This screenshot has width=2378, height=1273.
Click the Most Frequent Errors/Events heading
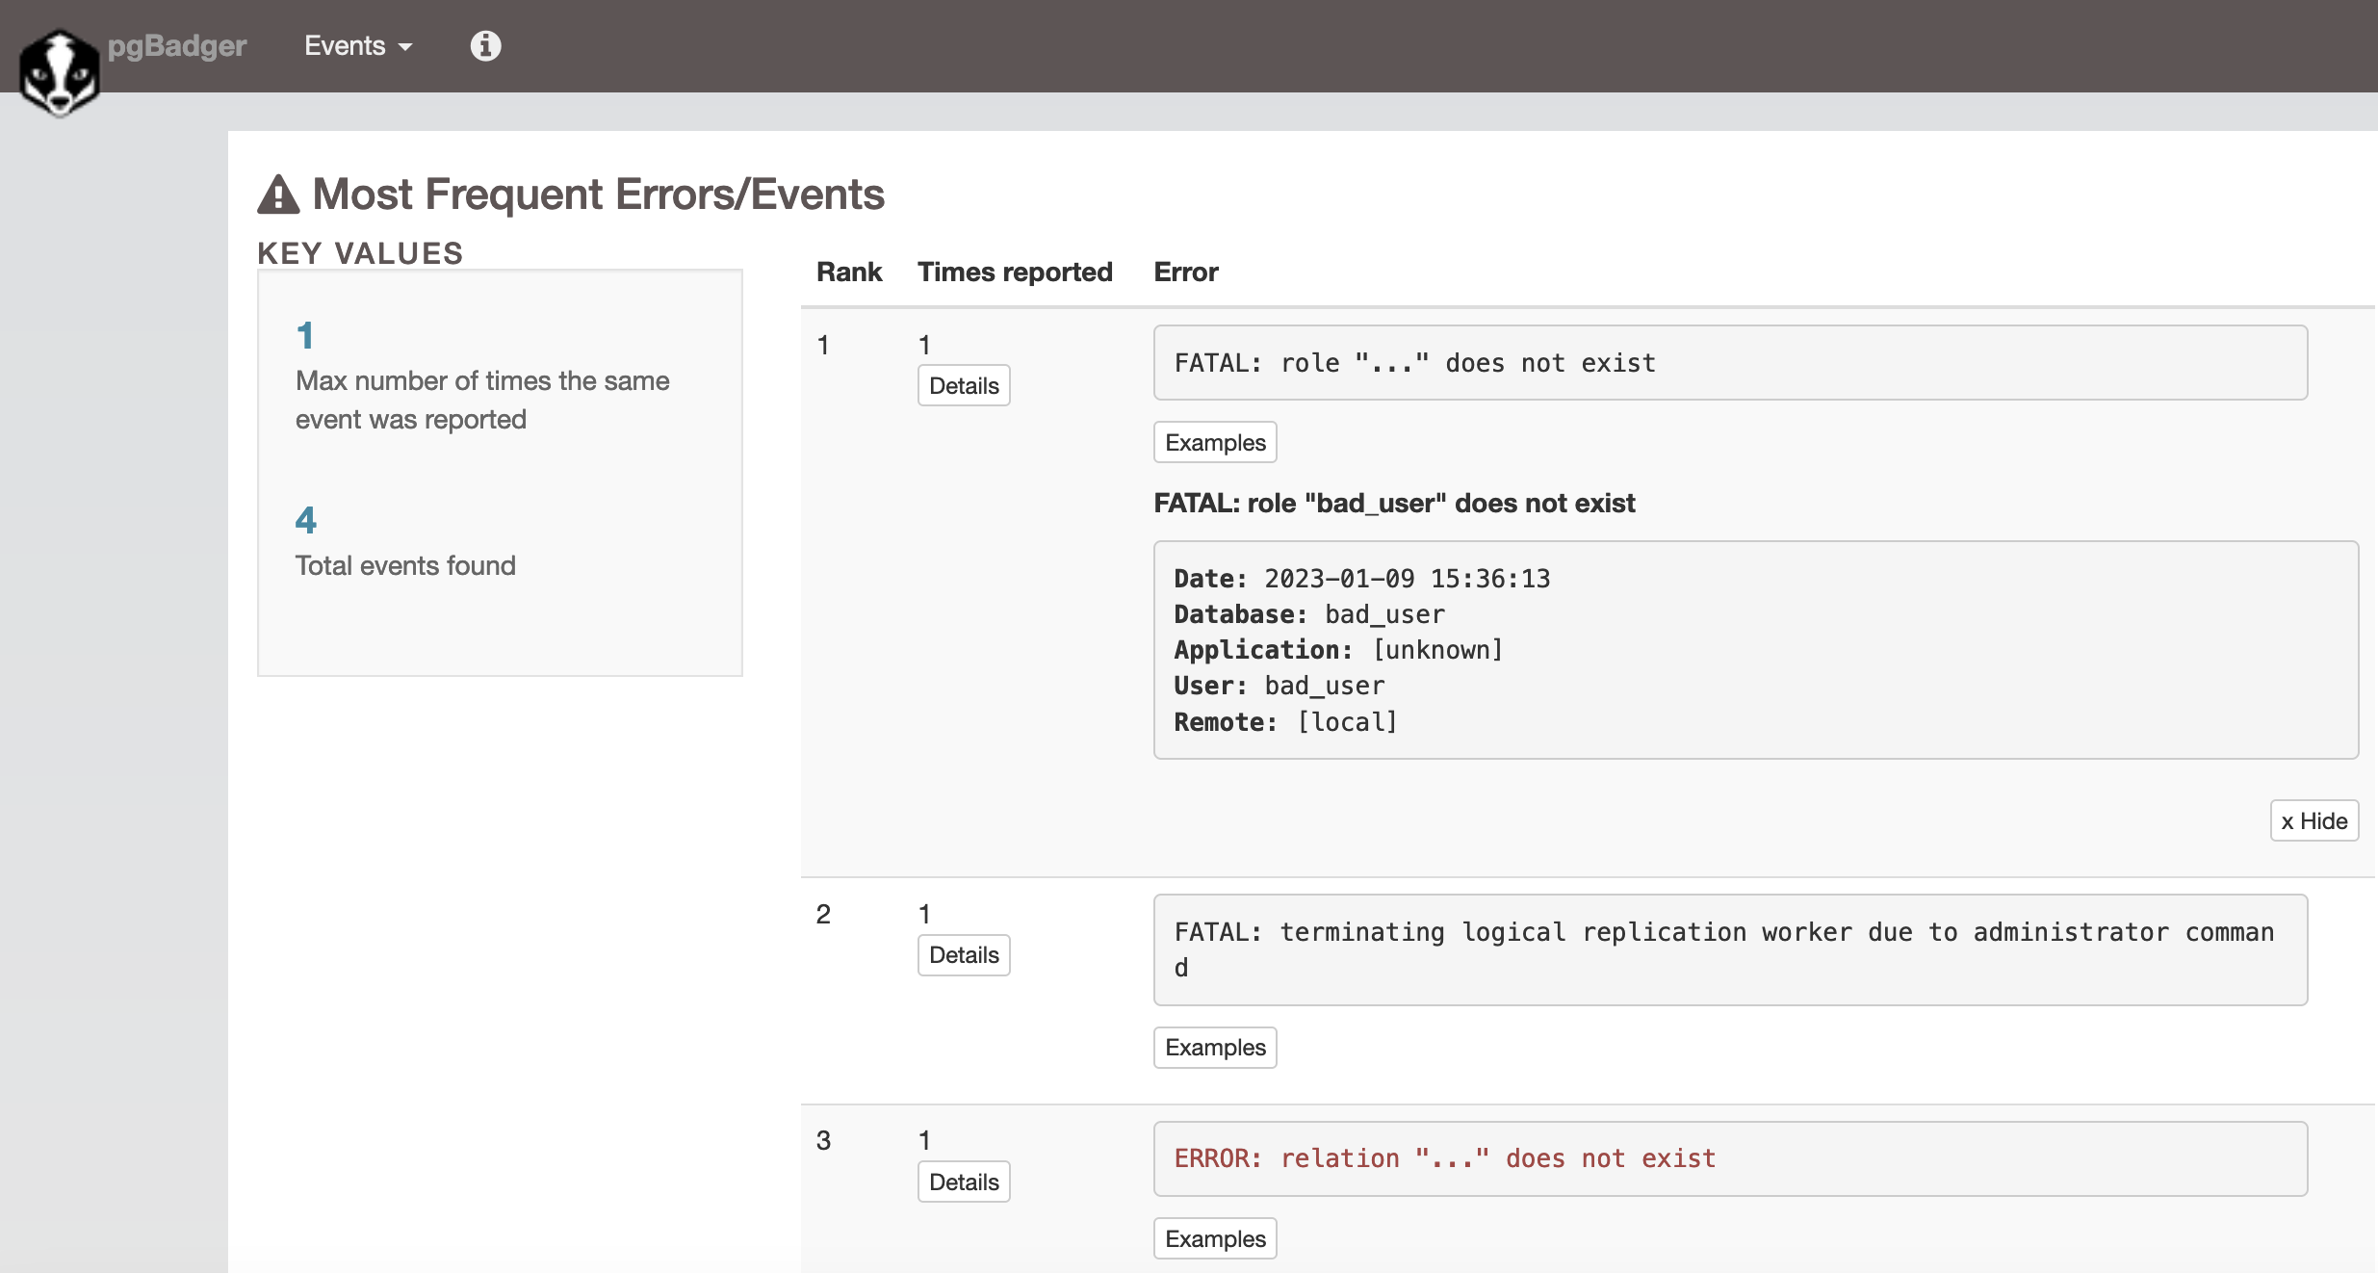[x=598, y=195]
